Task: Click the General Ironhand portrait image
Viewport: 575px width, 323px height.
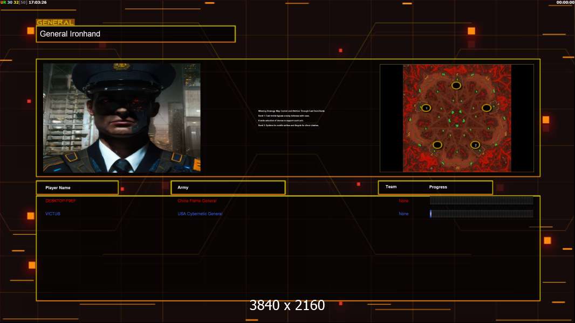Action: (122, 118)
